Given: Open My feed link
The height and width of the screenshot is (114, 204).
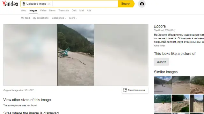Looking at the screenshot, I should click(x=25, y=18).
